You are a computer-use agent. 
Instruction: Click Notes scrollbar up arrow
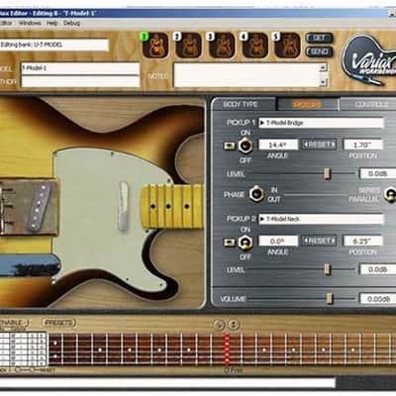point(324,67)
